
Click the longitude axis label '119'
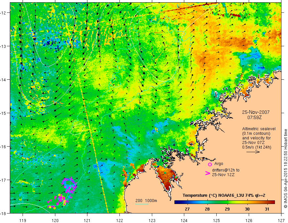23,220
